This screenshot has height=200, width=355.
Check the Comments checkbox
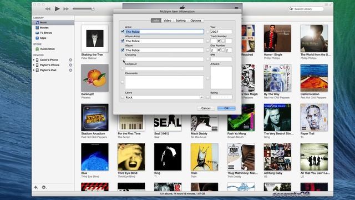123,82
